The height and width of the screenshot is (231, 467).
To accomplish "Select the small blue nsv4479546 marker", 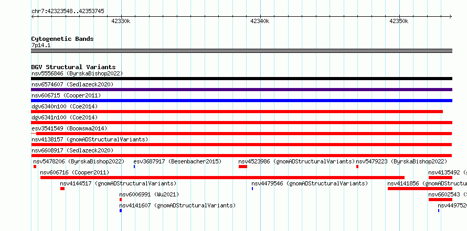I will coord(252,189).
